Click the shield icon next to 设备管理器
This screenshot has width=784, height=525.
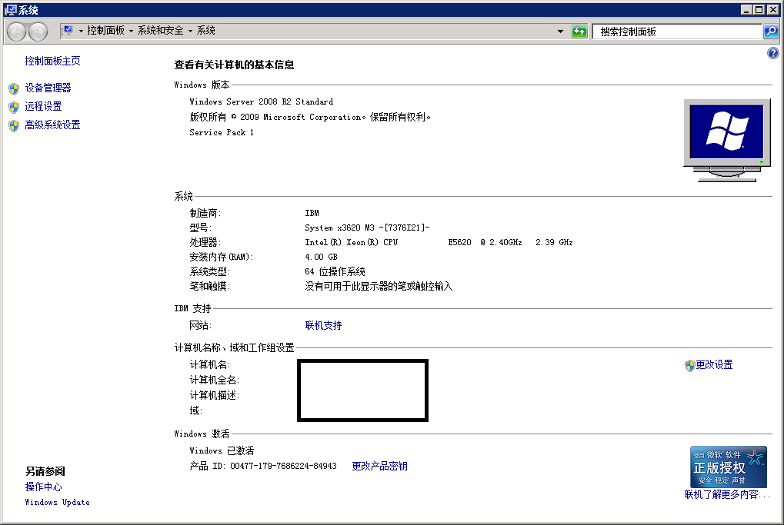tap(14, 88)
